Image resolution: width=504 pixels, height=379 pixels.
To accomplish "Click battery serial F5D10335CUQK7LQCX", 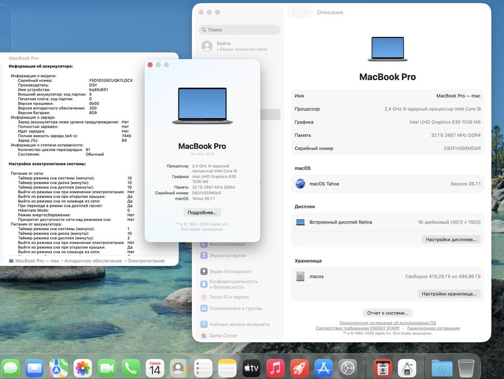I will pos(111,81).
